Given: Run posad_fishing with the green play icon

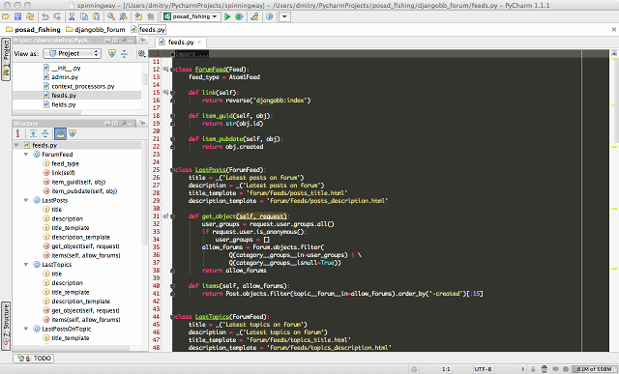Looking at the screenshot, I should coord(227,16).
